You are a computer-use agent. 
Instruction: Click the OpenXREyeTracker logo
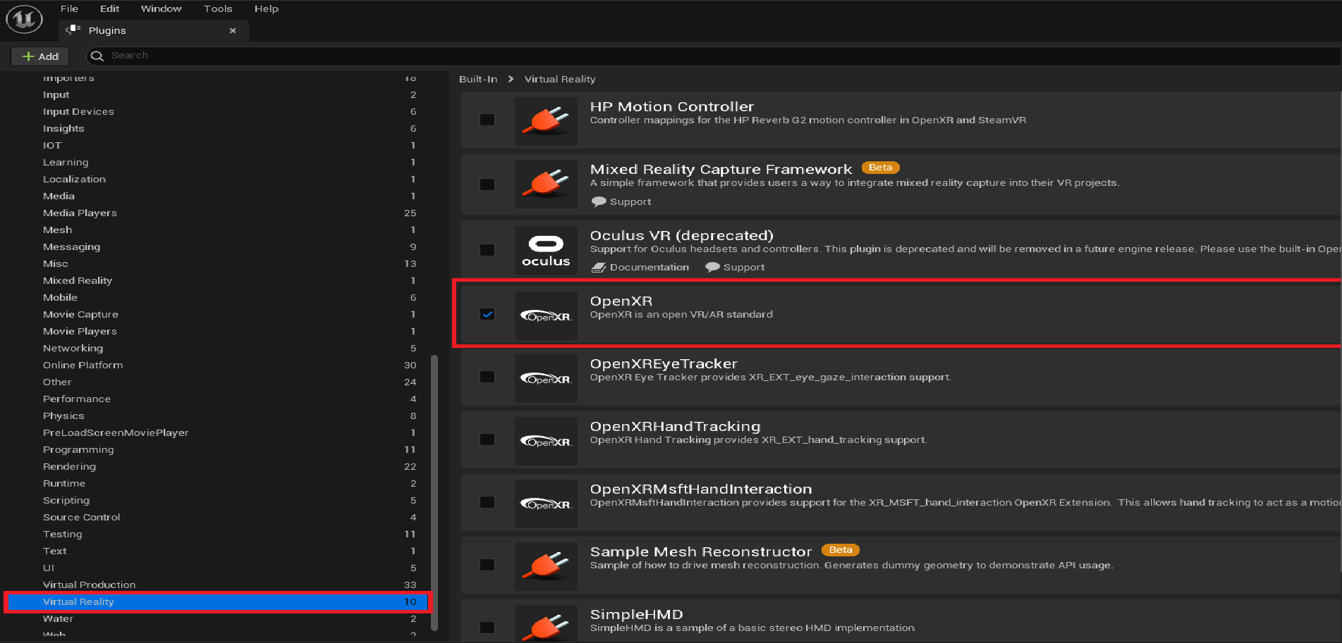tap(546, 378)
